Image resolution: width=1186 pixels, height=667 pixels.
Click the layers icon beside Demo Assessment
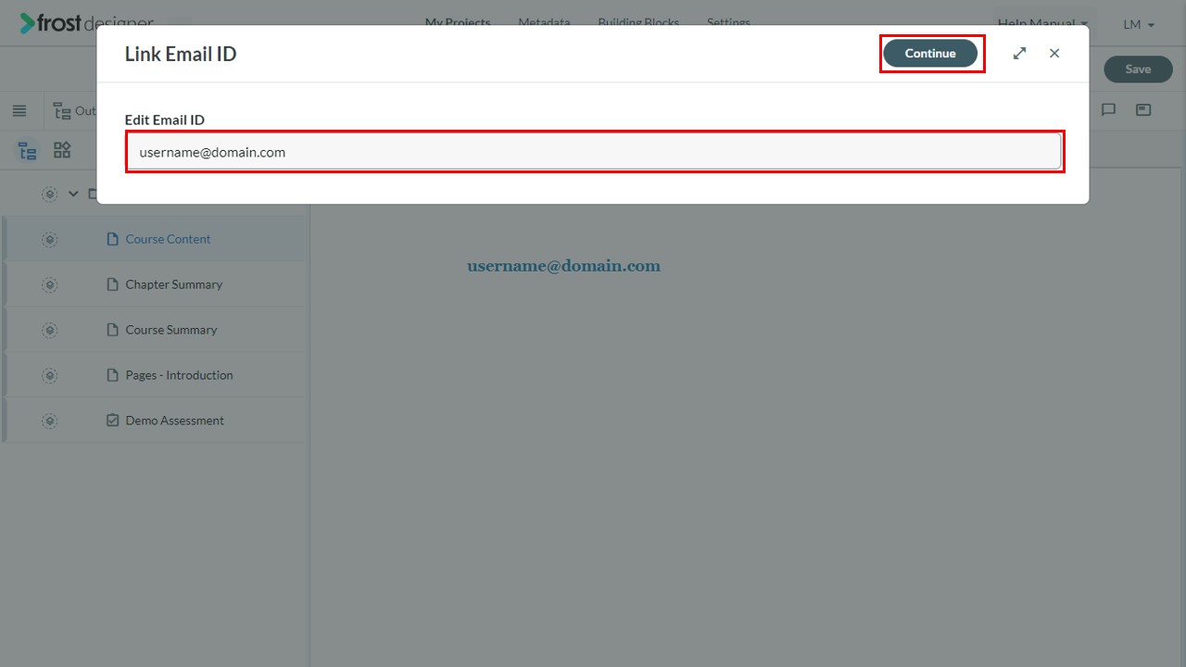click(50, 421)
